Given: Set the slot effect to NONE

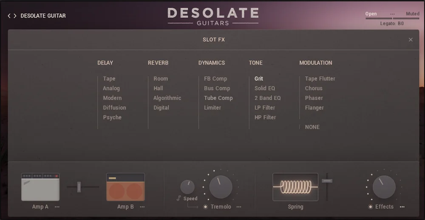Looking at the screenshot, I should pyautogui.click(x=312, y=127).
